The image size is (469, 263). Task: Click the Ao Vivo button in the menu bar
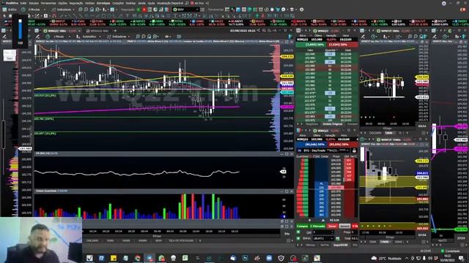coord(197,3)
